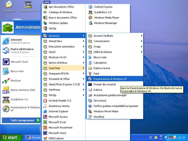Click the MSN Explorer icon
188x141 pixels.
tap(45, 138)
